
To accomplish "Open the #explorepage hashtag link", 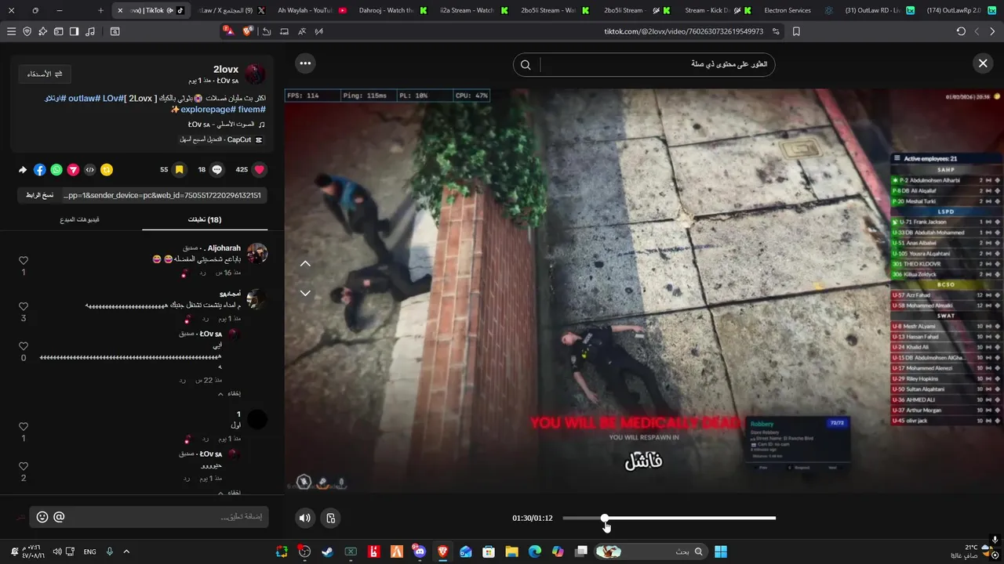I will [208, 110].
